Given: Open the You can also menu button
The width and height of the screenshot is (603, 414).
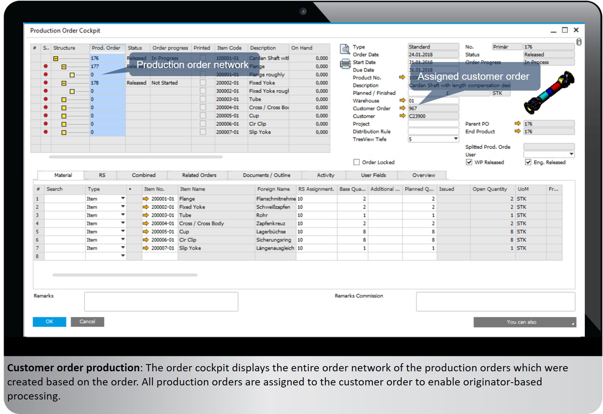Looking at the screenshot, I should coord(525,322).
